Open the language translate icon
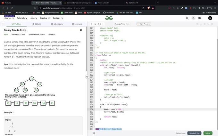This screenshot has width=218, height=136. pyautogui.click(x=199, y=18)
